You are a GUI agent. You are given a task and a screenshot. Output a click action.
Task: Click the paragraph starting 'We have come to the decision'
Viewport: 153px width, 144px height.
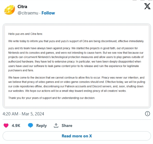pyautogui.click(x=77, y=84)
